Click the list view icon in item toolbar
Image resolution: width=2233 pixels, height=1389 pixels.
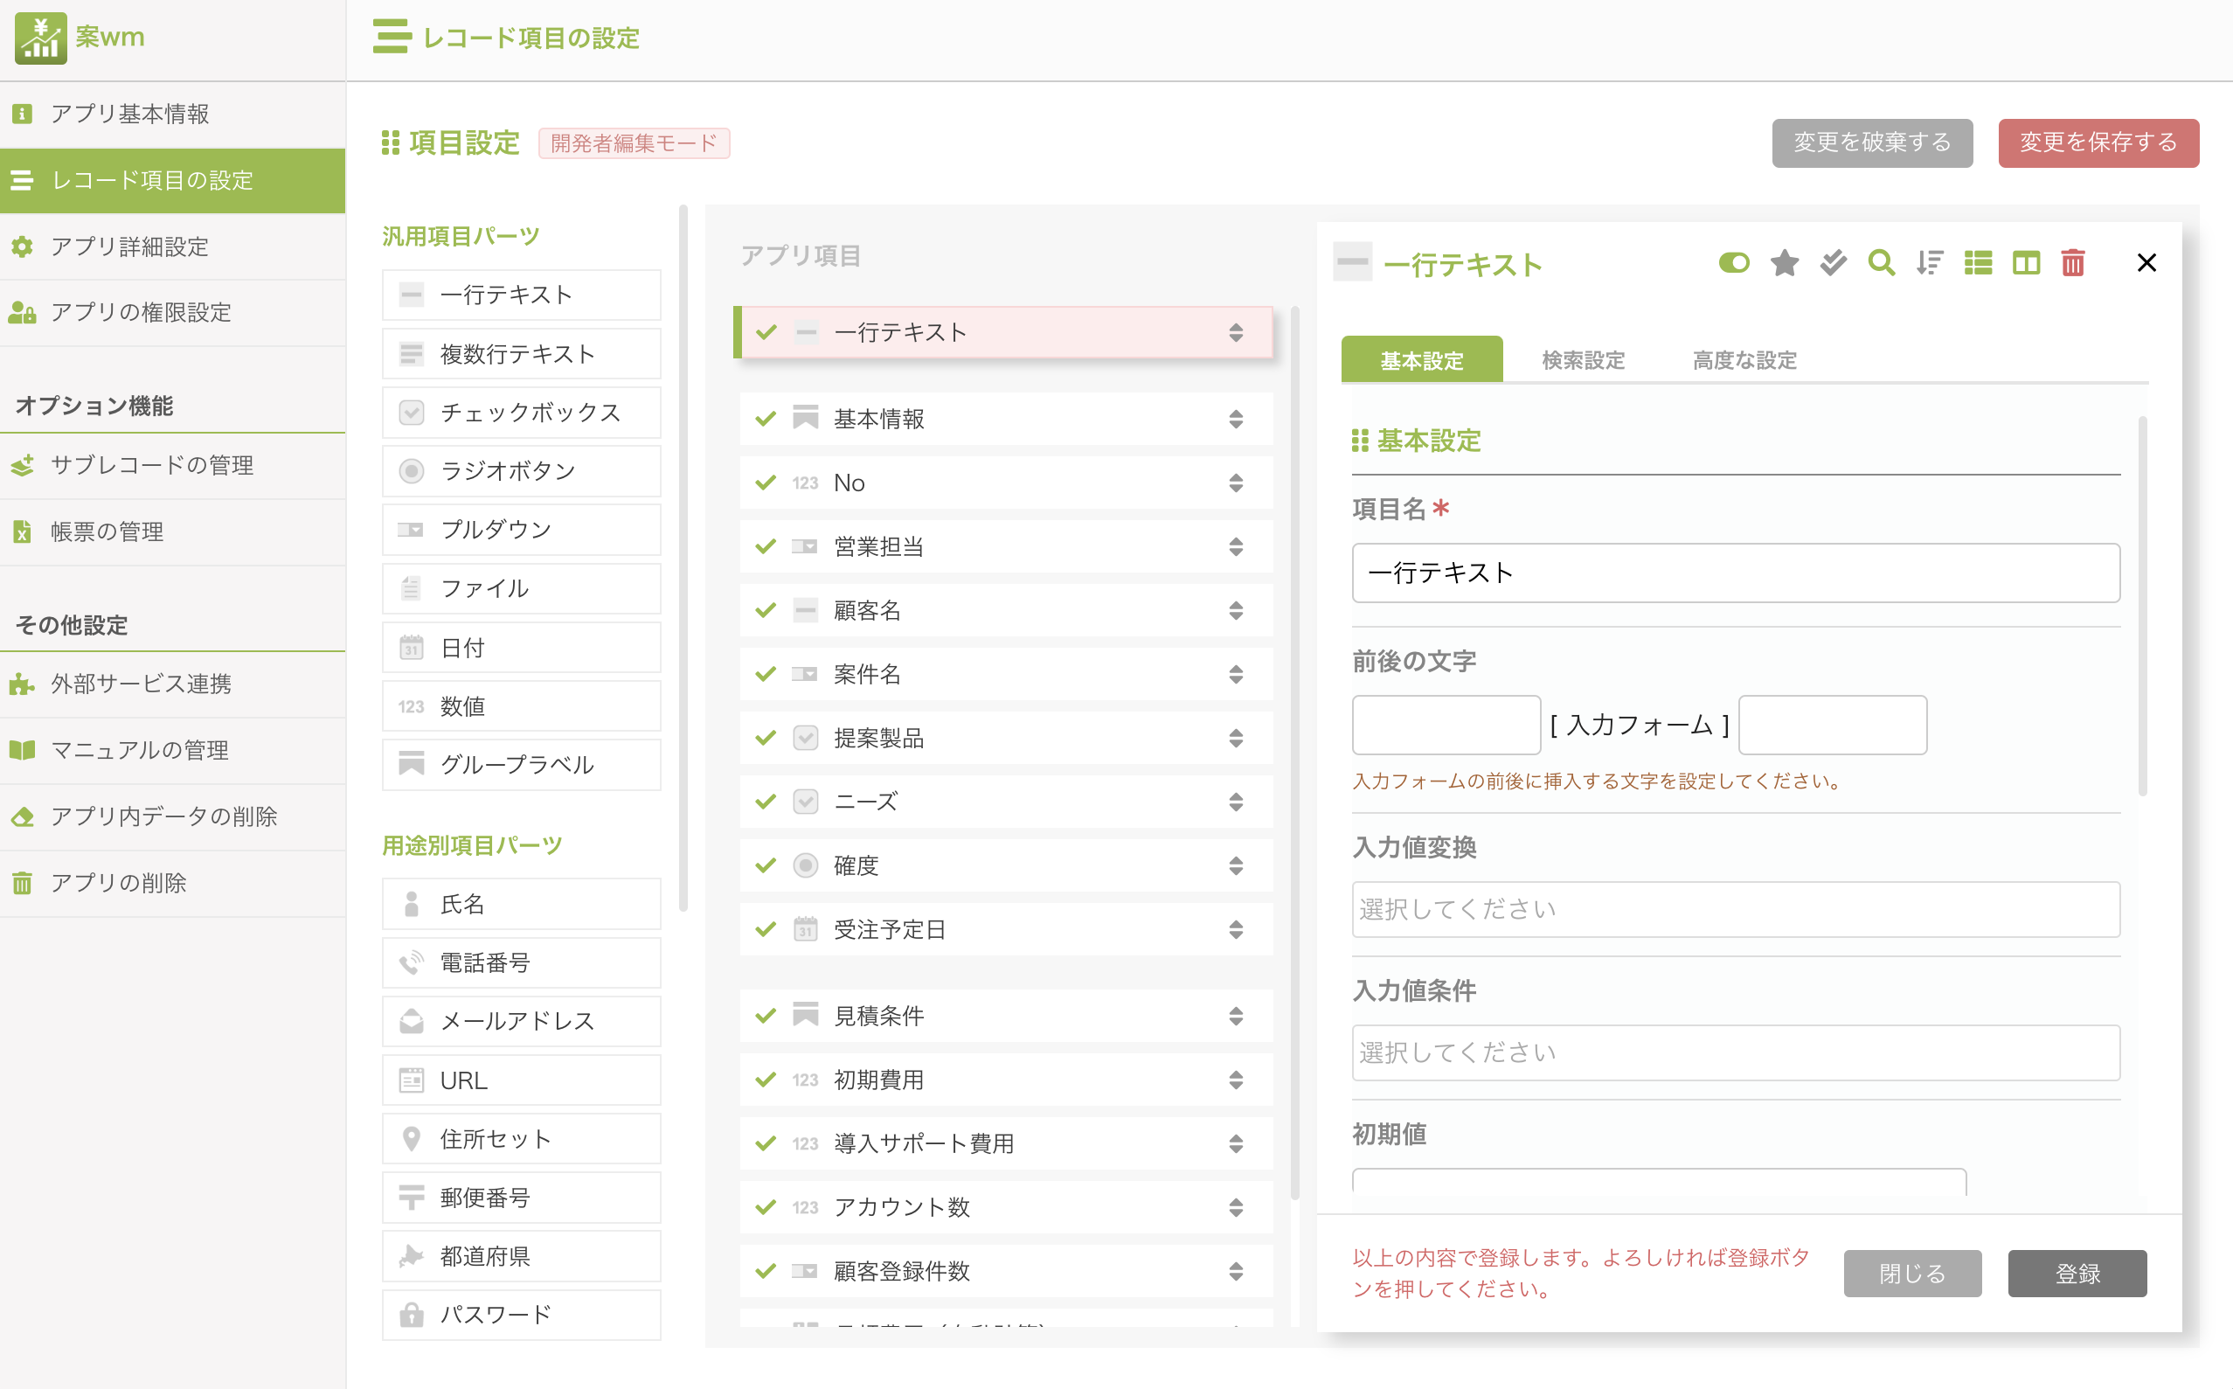(x=1978, y=264)
